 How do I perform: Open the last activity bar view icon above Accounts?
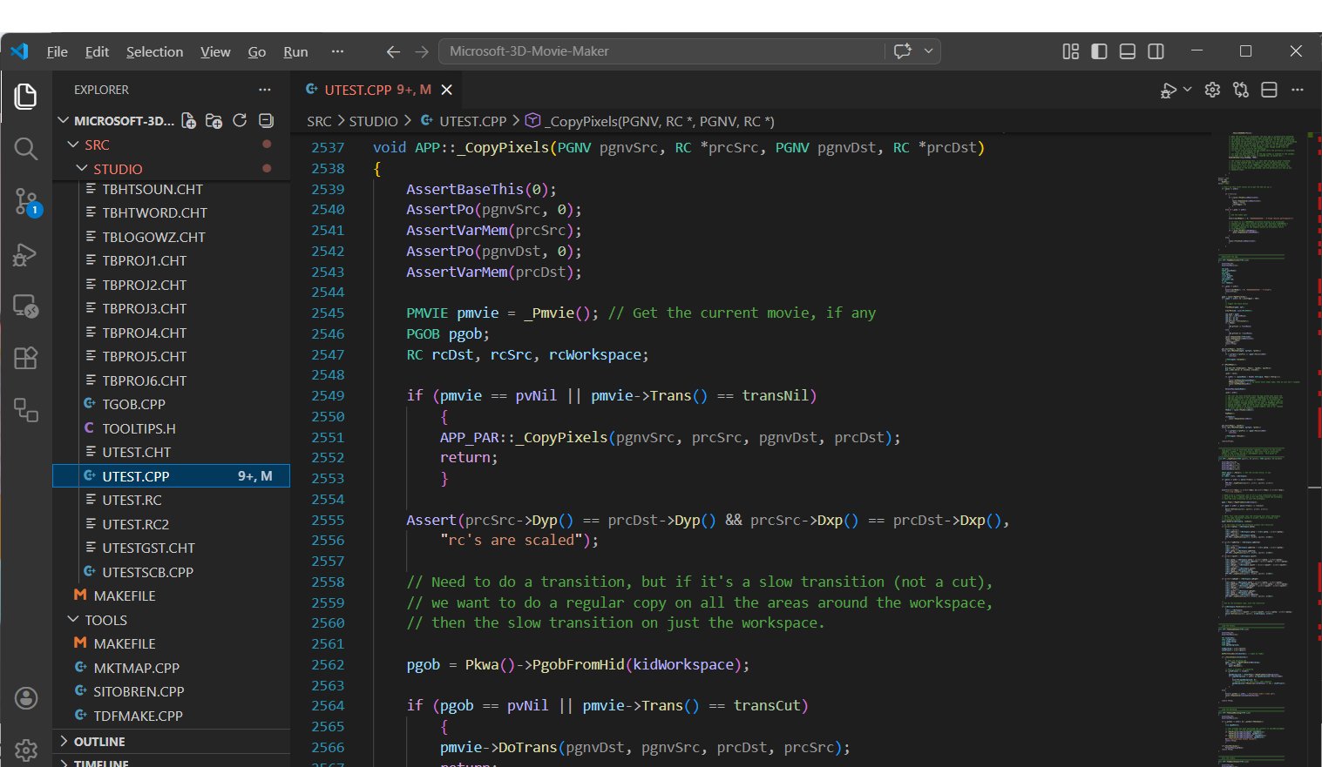tap(26, 410)
